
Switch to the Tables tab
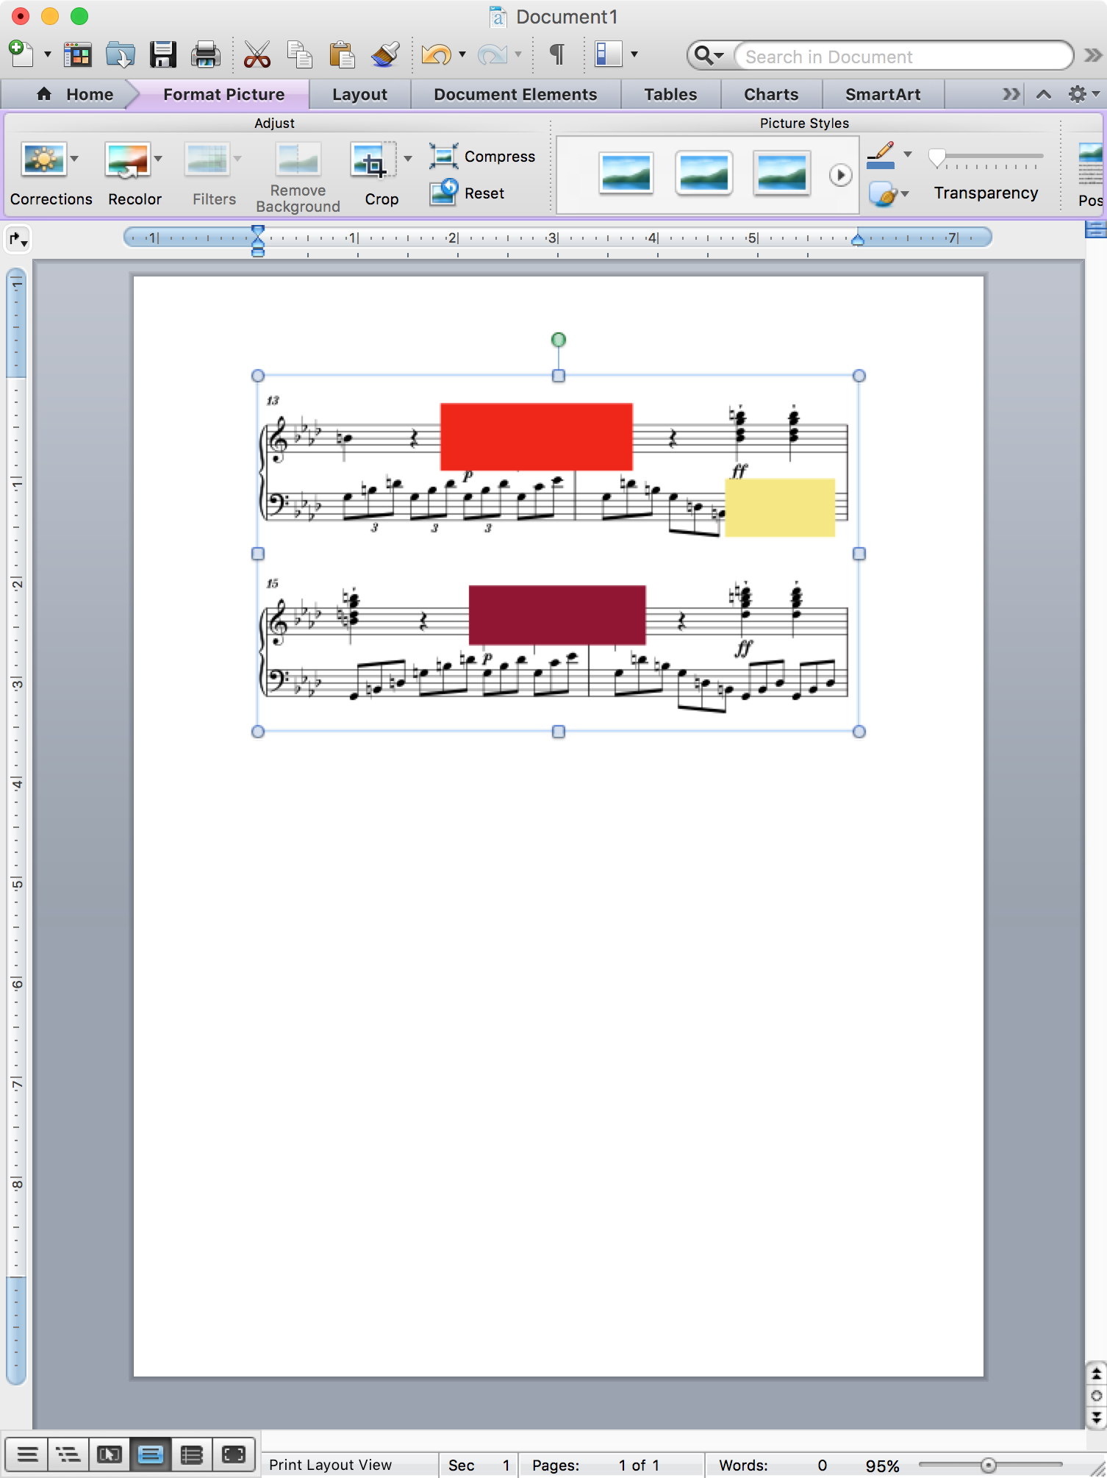(x=670, y=94)
